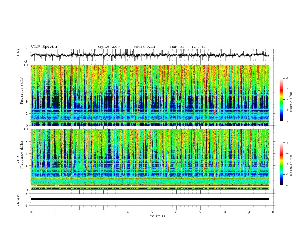Click the time axis tick label "10"
Screen dimensions: 308x238
[x=273, y=212]
